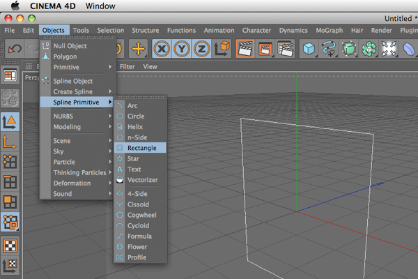Screen dimensions: 418x279
Task: Switch to Polygons mode icon
Action: (10, 202)
